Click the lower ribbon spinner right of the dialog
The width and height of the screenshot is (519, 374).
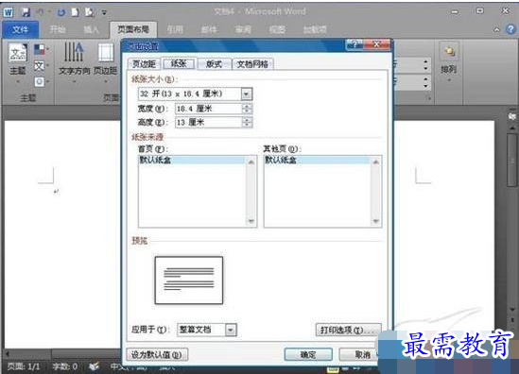point(425,82)
